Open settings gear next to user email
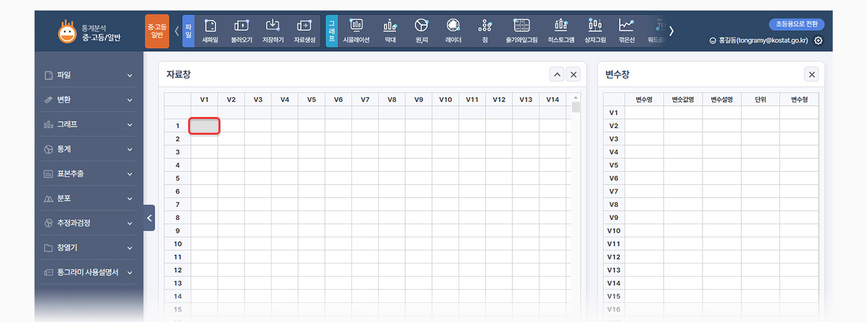867x322 pixels. click(818, 41)
